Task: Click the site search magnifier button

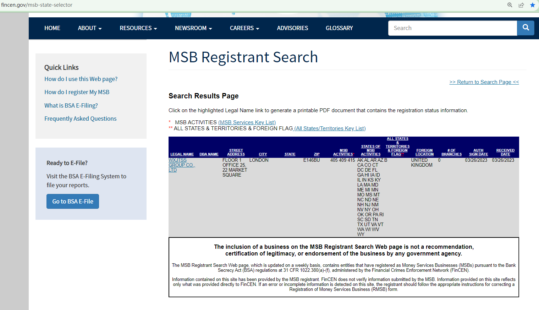Action: coord(526,28)
